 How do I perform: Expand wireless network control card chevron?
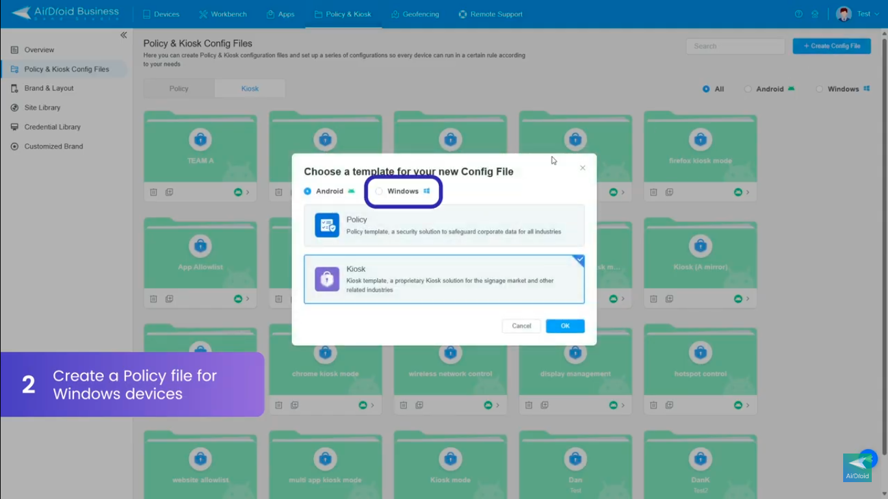coord(497,405)
